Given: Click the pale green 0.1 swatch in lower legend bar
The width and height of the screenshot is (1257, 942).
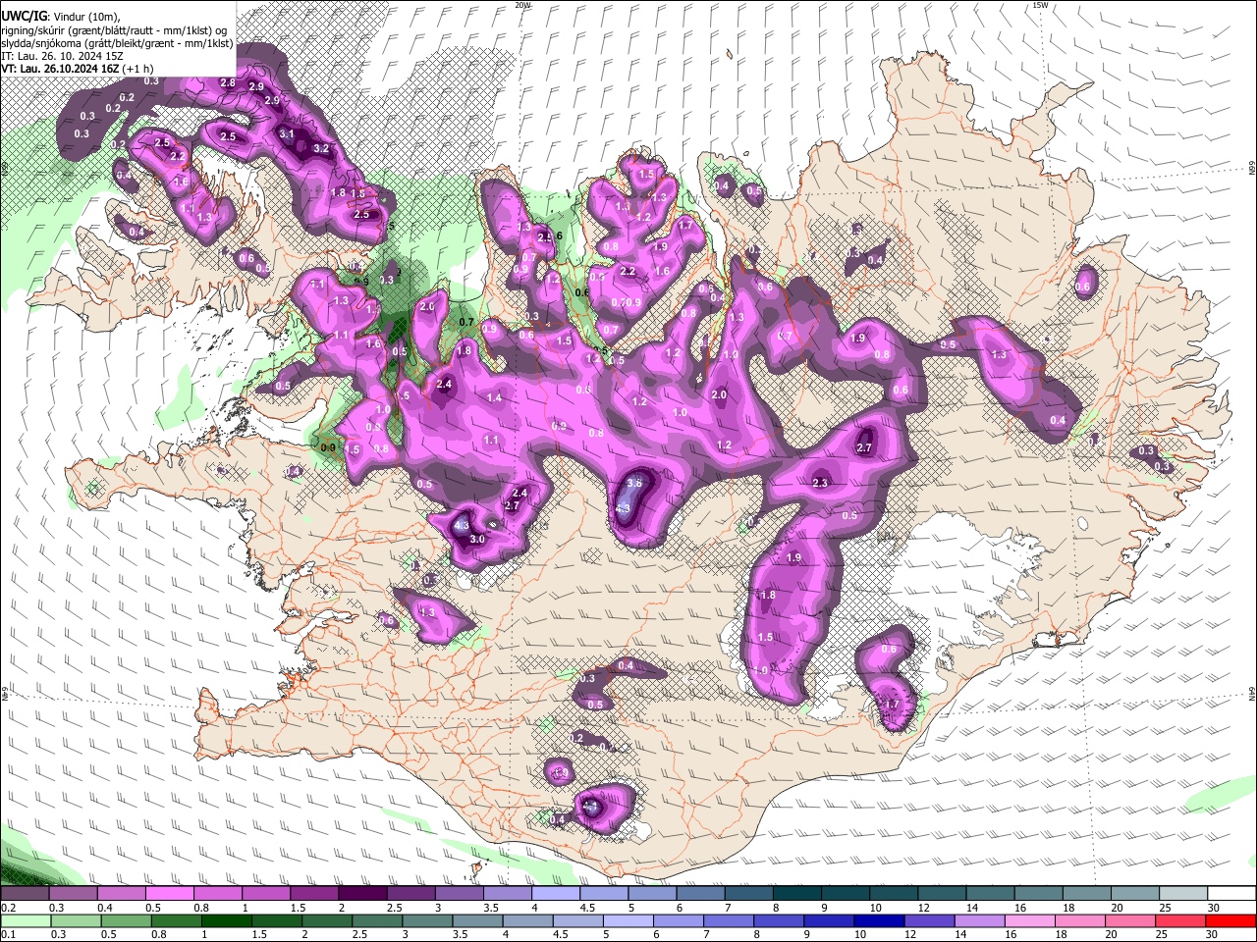Looking at the screenshot, I should [26, 921].
